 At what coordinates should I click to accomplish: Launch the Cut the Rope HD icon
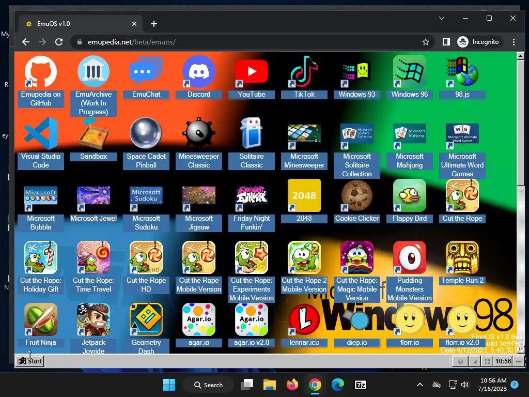coord(146,257)
